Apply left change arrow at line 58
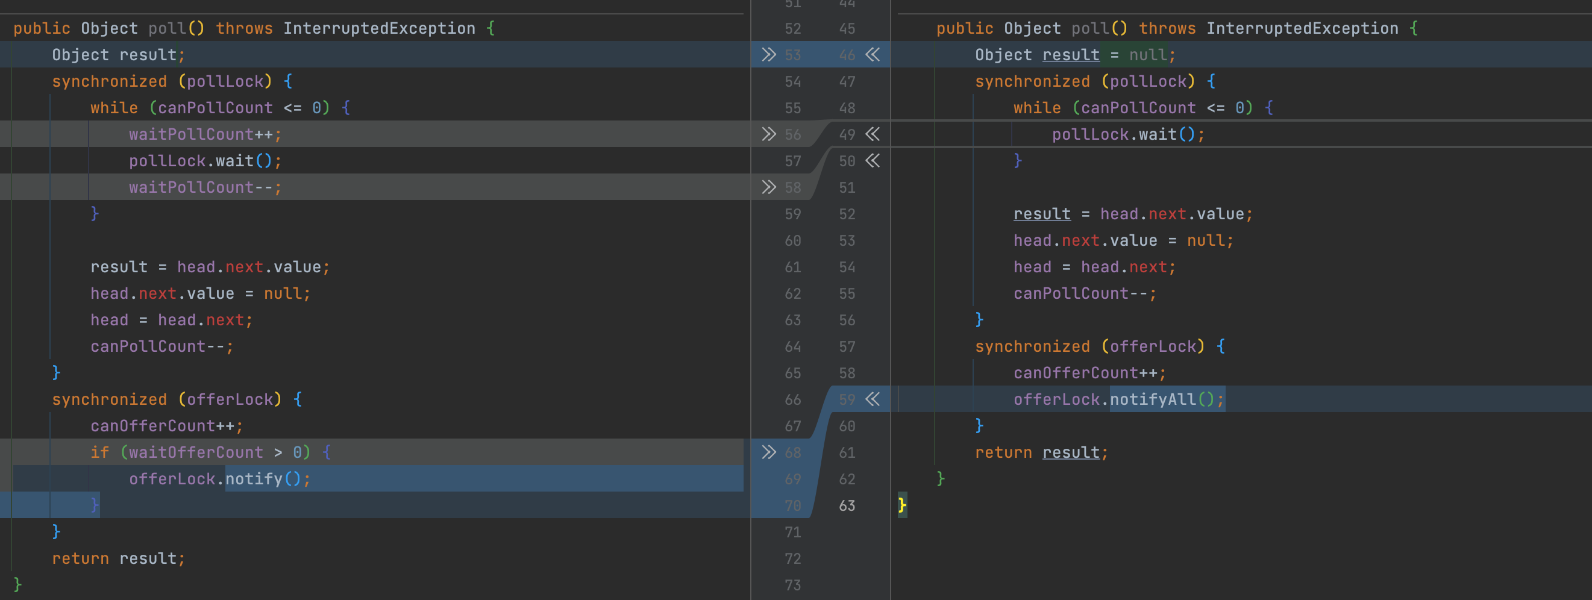 tap(768, 187)
